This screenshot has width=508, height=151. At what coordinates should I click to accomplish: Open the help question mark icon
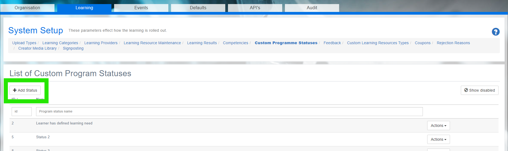pos(496,32)
